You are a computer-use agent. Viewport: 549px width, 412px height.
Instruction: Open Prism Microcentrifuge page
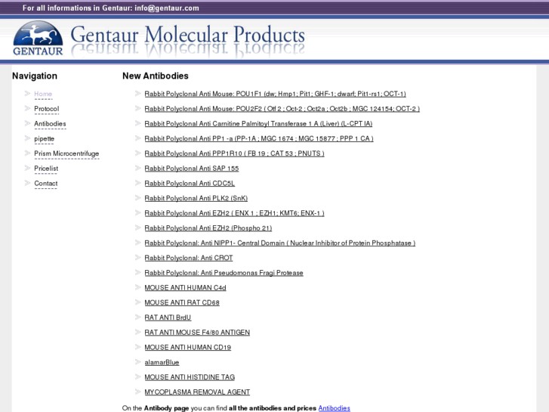pos(66,153)
